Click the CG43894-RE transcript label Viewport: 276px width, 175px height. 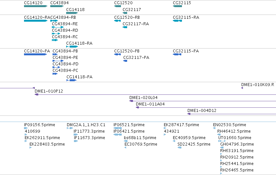coord(65,24)
